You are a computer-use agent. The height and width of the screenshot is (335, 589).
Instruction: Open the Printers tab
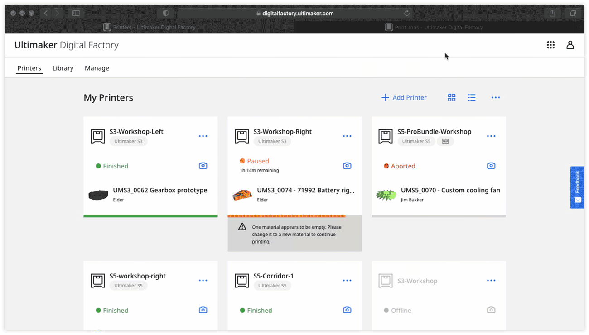coord(29,68)
